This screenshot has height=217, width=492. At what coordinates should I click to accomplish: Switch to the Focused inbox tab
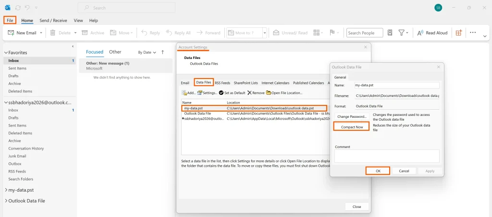[95, 52]
